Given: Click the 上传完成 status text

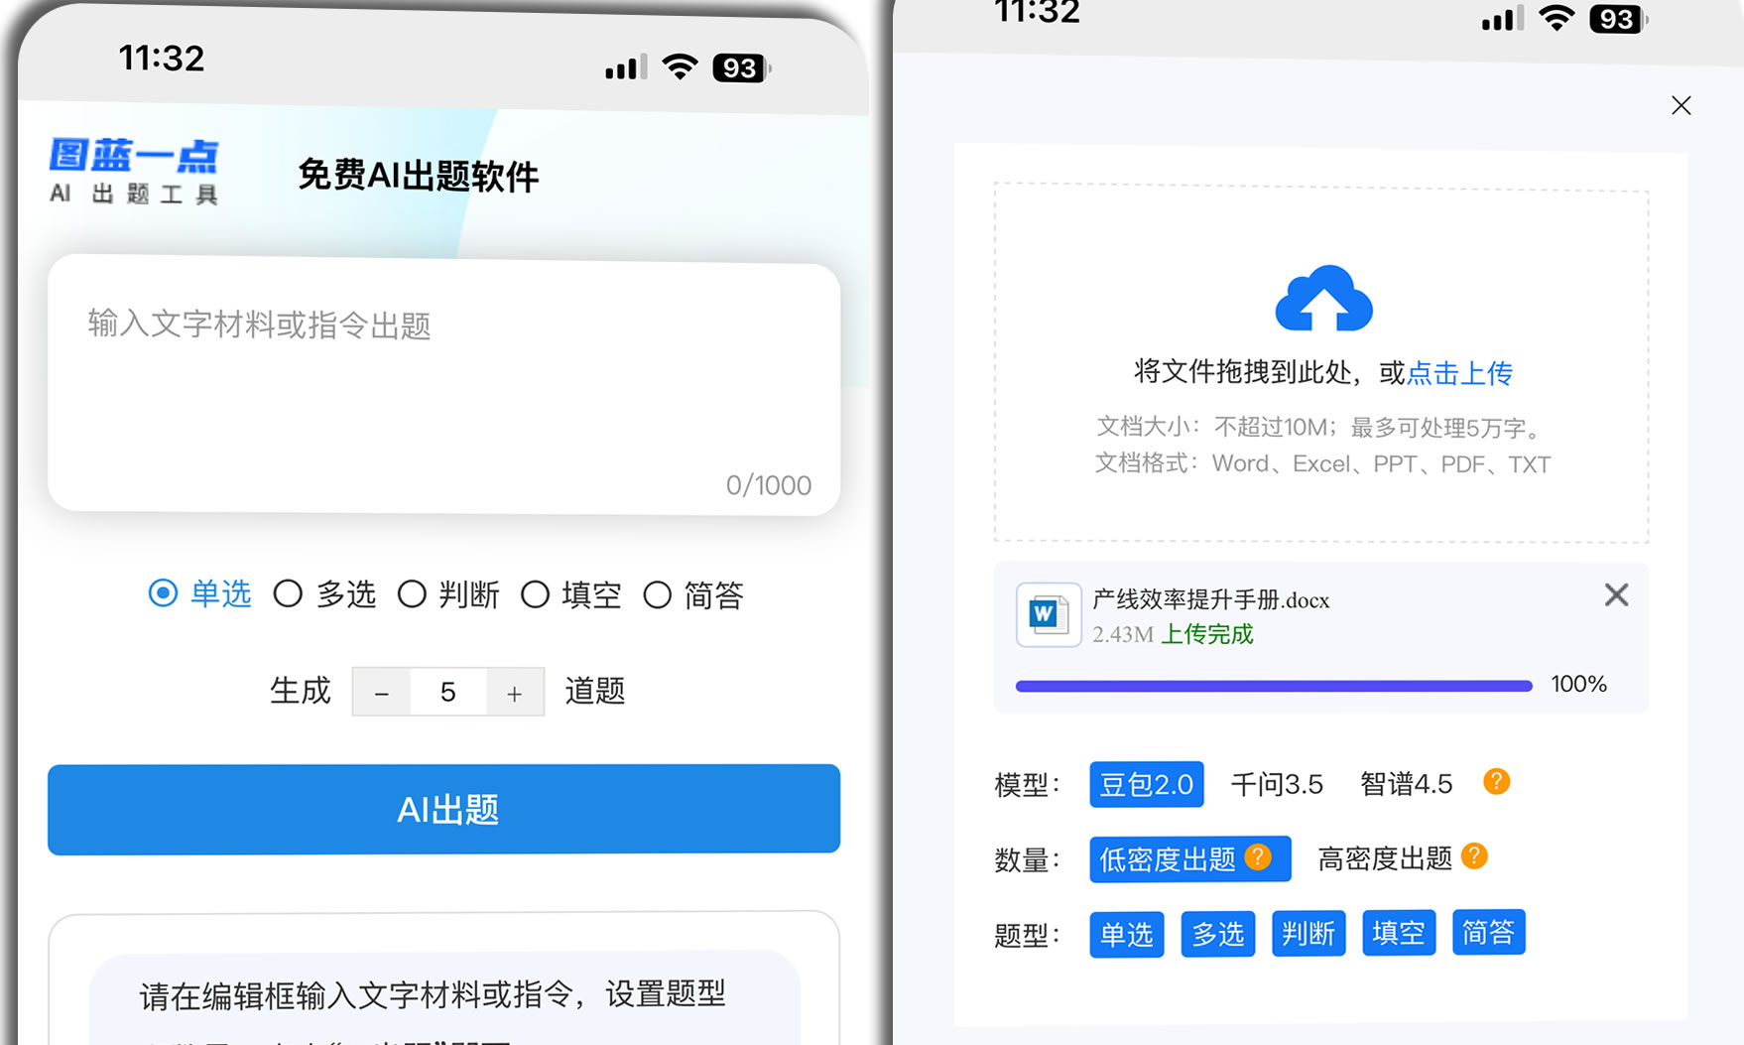Looking at the screenshot, I should (x=1207, y=634).
